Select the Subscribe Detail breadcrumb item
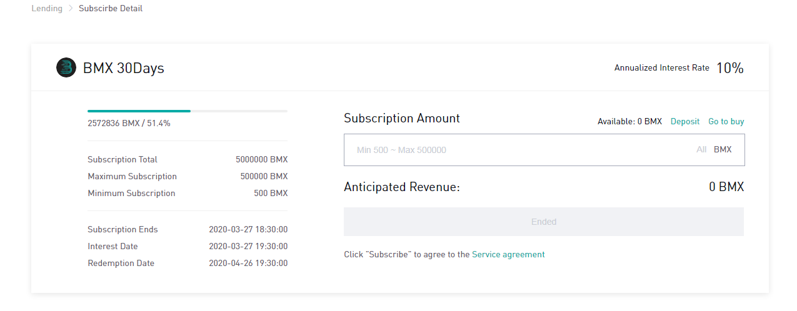797x311 pixels. coord(111,9)
